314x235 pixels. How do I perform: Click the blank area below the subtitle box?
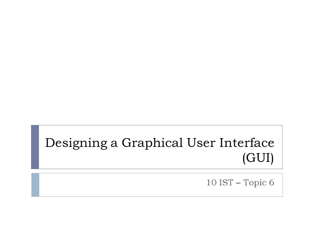pos(157,216)
